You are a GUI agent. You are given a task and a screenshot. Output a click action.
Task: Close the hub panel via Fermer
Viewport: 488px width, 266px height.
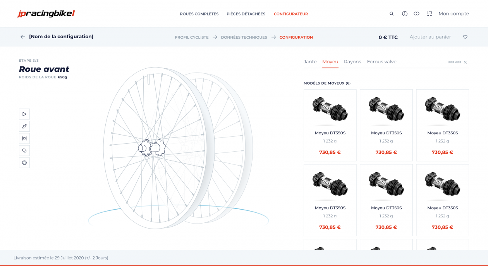pyautogui.click(x=457, y=62)
